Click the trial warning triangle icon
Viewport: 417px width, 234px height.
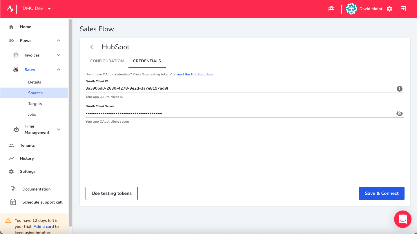(8, 220)
